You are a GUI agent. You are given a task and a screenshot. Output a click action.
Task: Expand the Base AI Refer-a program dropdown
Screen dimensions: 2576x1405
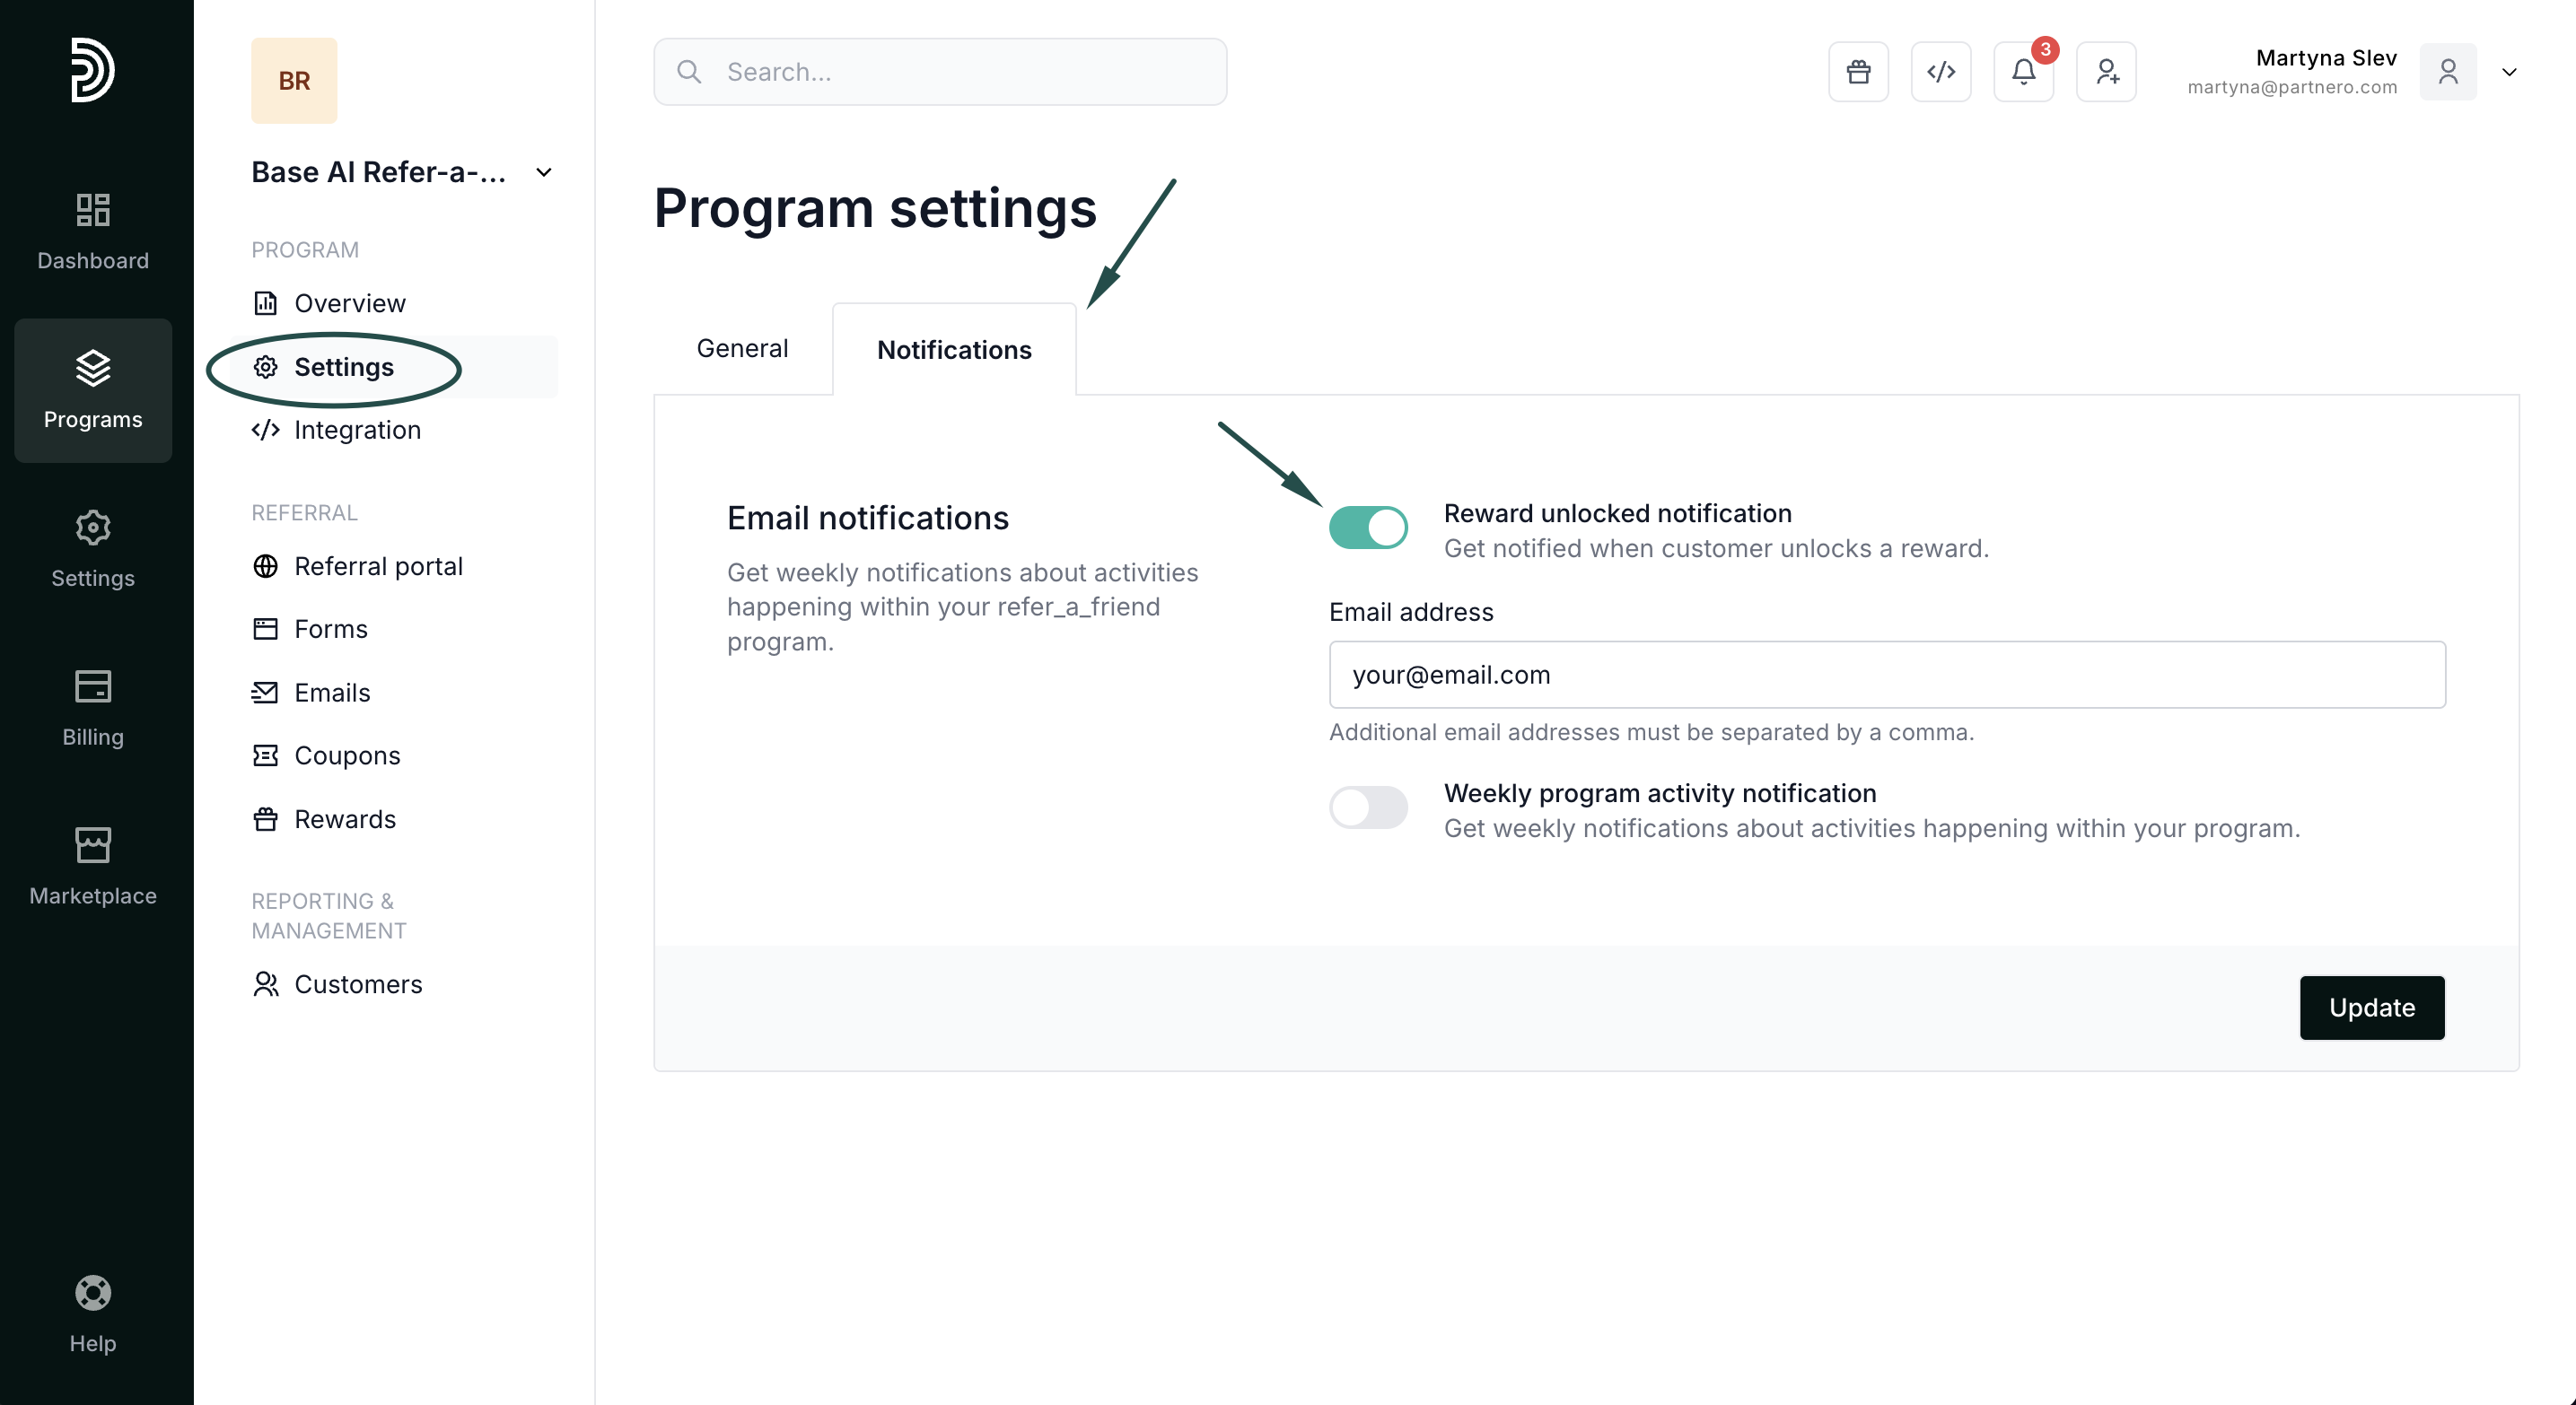point(543,173)
